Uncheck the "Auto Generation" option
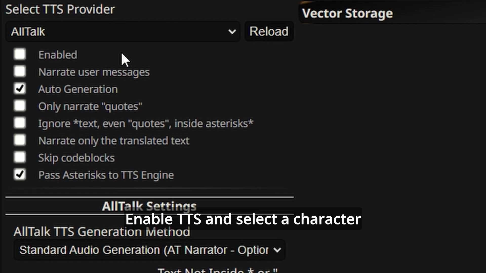Image resolution: width=486 pixels, height=273 pixels. [20, 88]
